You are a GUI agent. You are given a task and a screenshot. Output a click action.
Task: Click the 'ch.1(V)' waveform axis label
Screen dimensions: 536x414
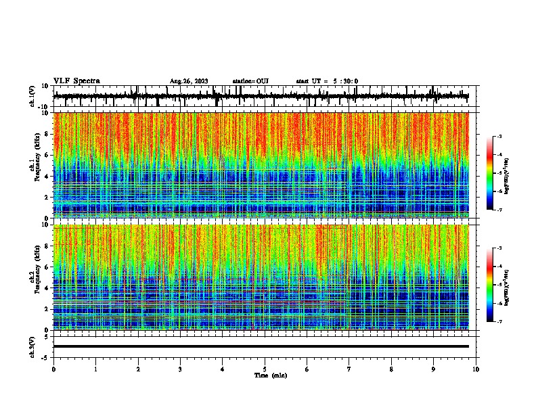[x=32, y=96]
